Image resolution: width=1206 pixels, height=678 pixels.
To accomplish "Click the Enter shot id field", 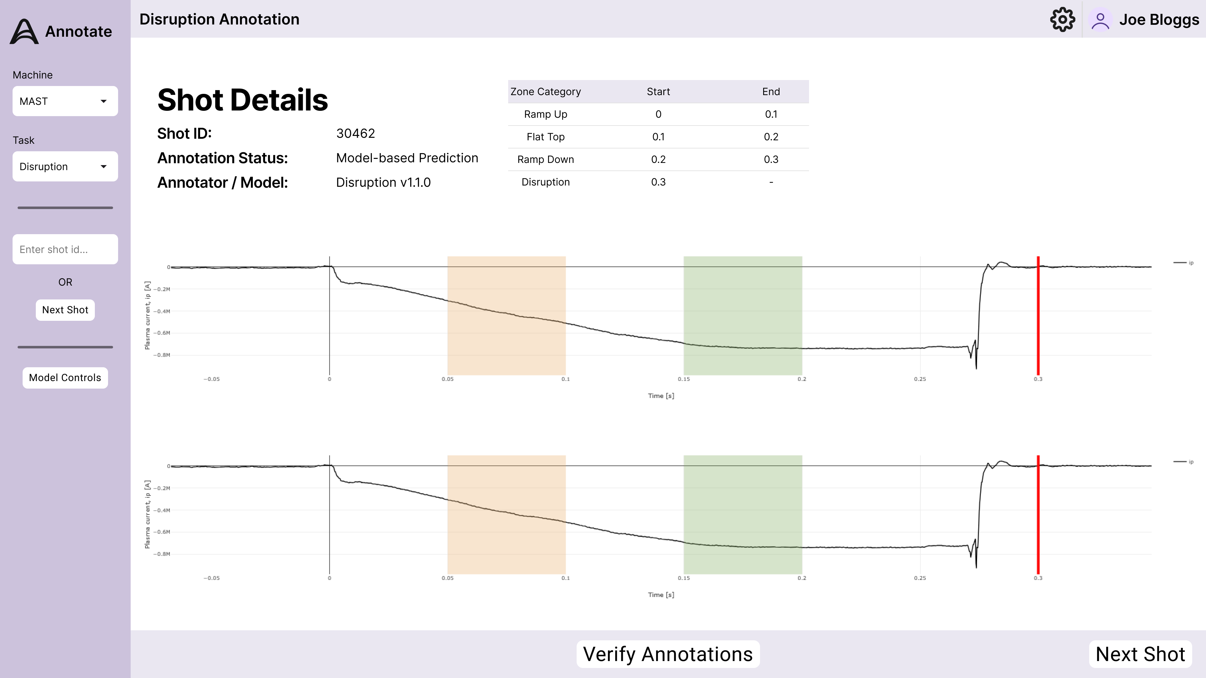I will (65, 250).
